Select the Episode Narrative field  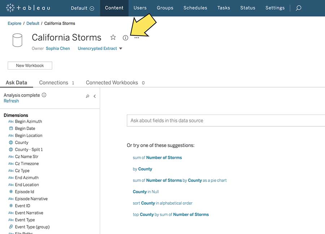coord(31,199)
